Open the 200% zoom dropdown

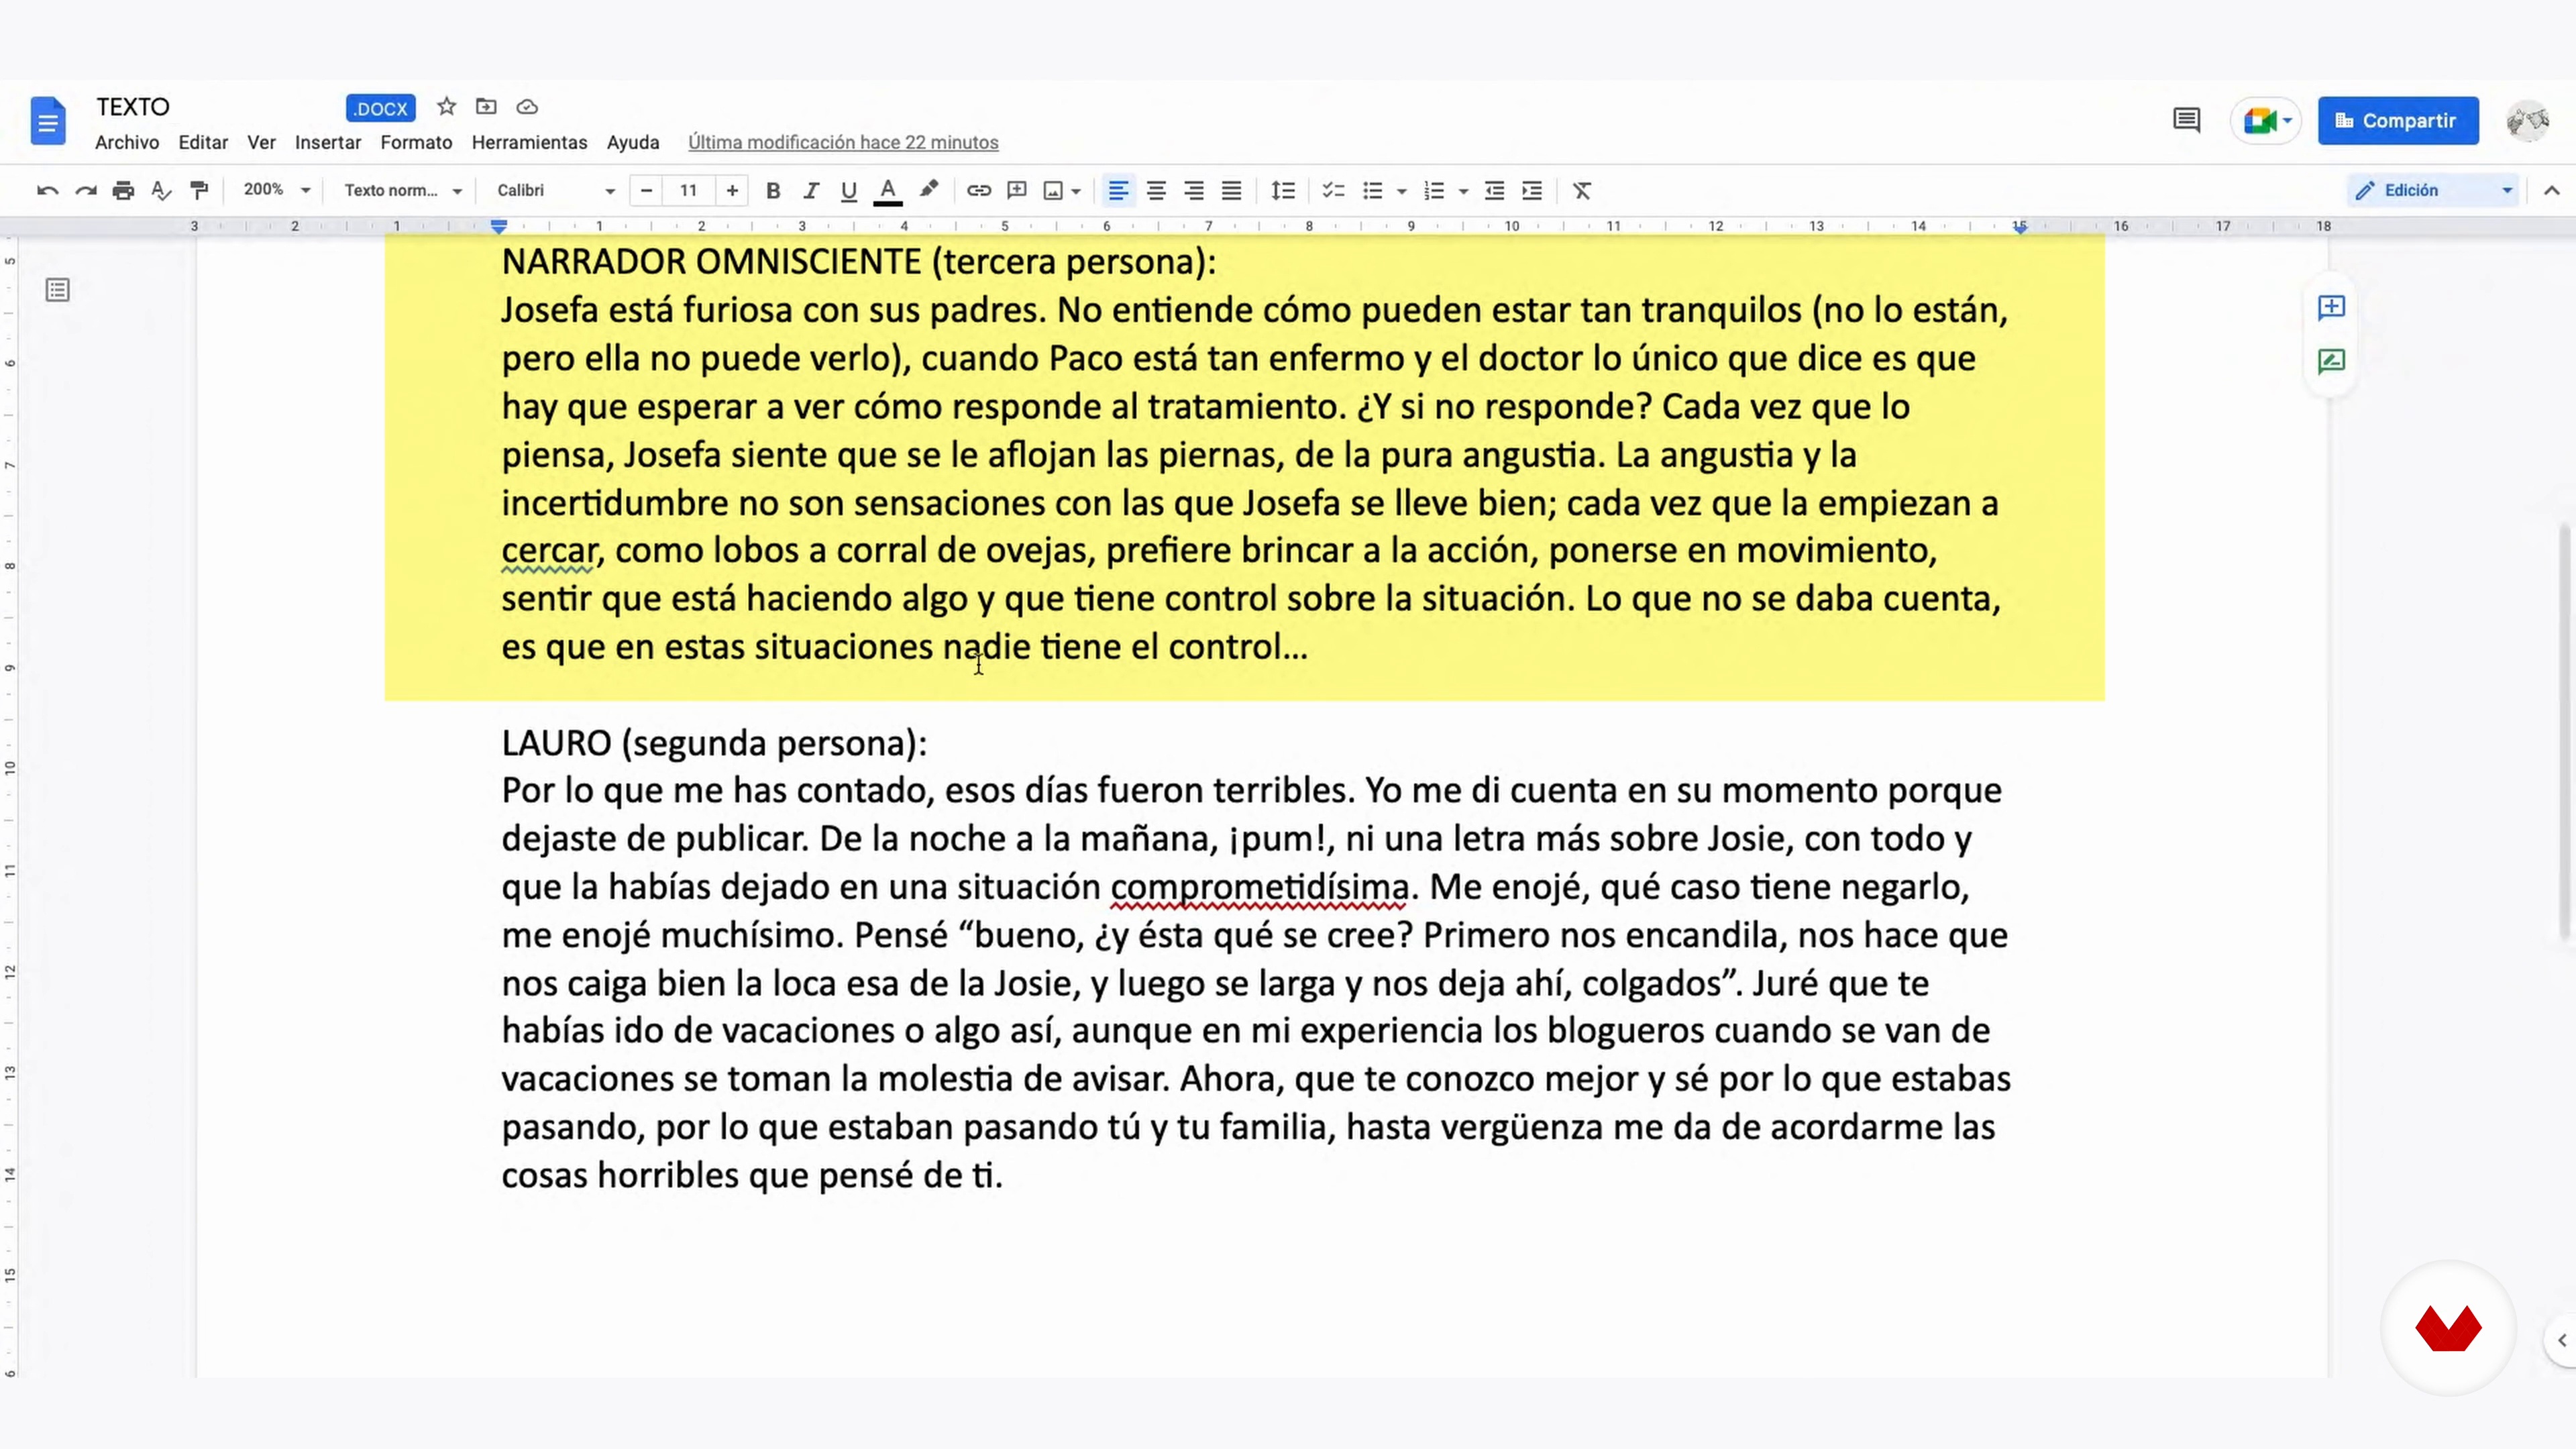[x=277, y=190]
